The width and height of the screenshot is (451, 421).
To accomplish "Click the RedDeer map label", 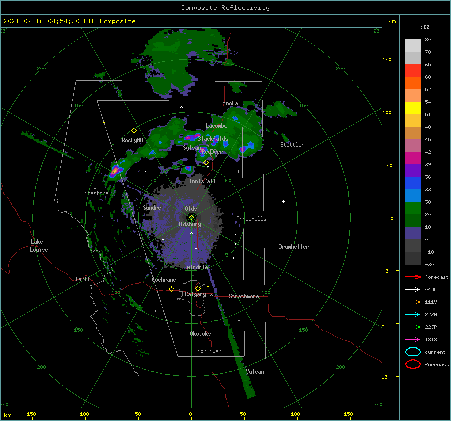I will click(212, 152).
